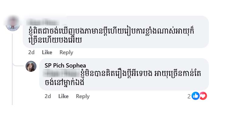Like the top comment from blurred user
Screen dimensions: 228x119
[x=47, y=52]
